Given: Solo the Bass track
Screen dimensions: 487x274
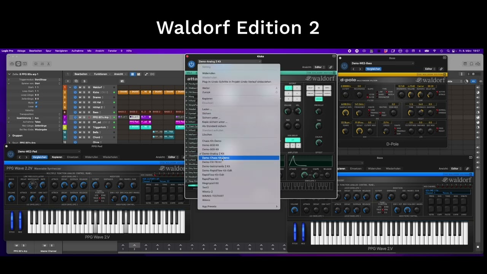Looking at the screenshot, I should [84, 112].
